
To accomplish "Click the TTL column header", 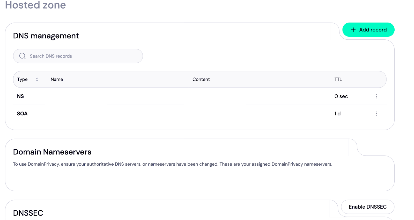I will (x=338, y=79).
